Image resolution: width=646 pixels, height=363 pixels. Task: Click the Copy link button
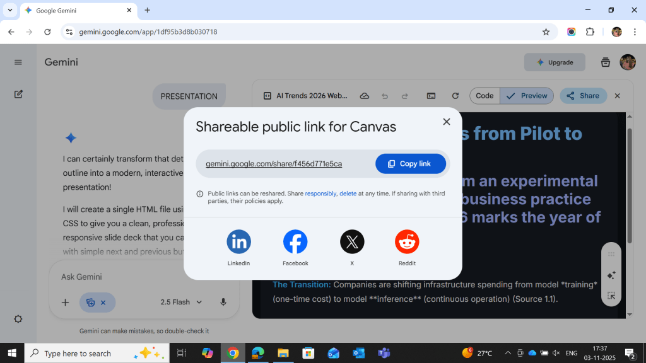click(x=410, y=164)
